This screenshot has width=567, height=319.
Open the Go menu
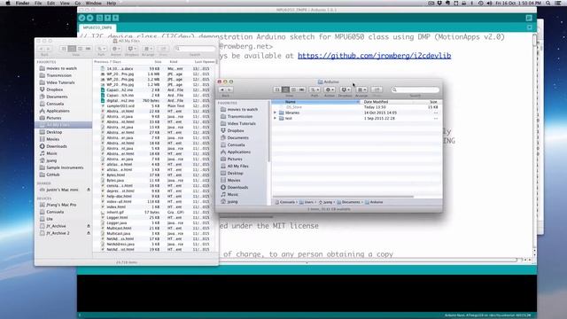coord(78,3)
